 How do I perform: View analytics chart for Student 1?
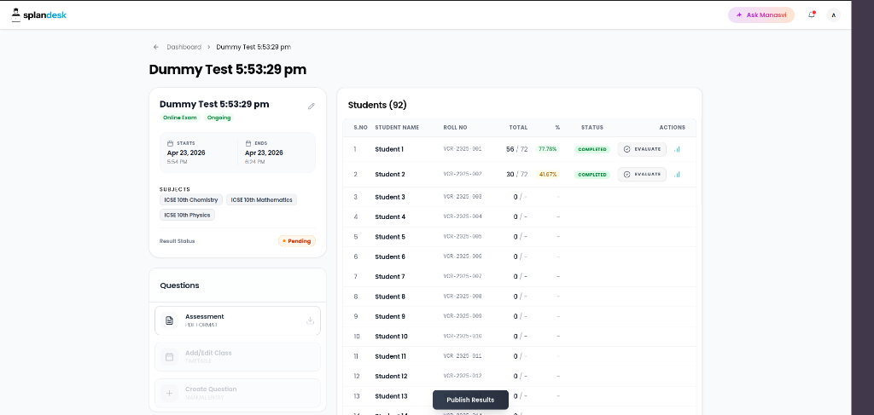[677, 149]
